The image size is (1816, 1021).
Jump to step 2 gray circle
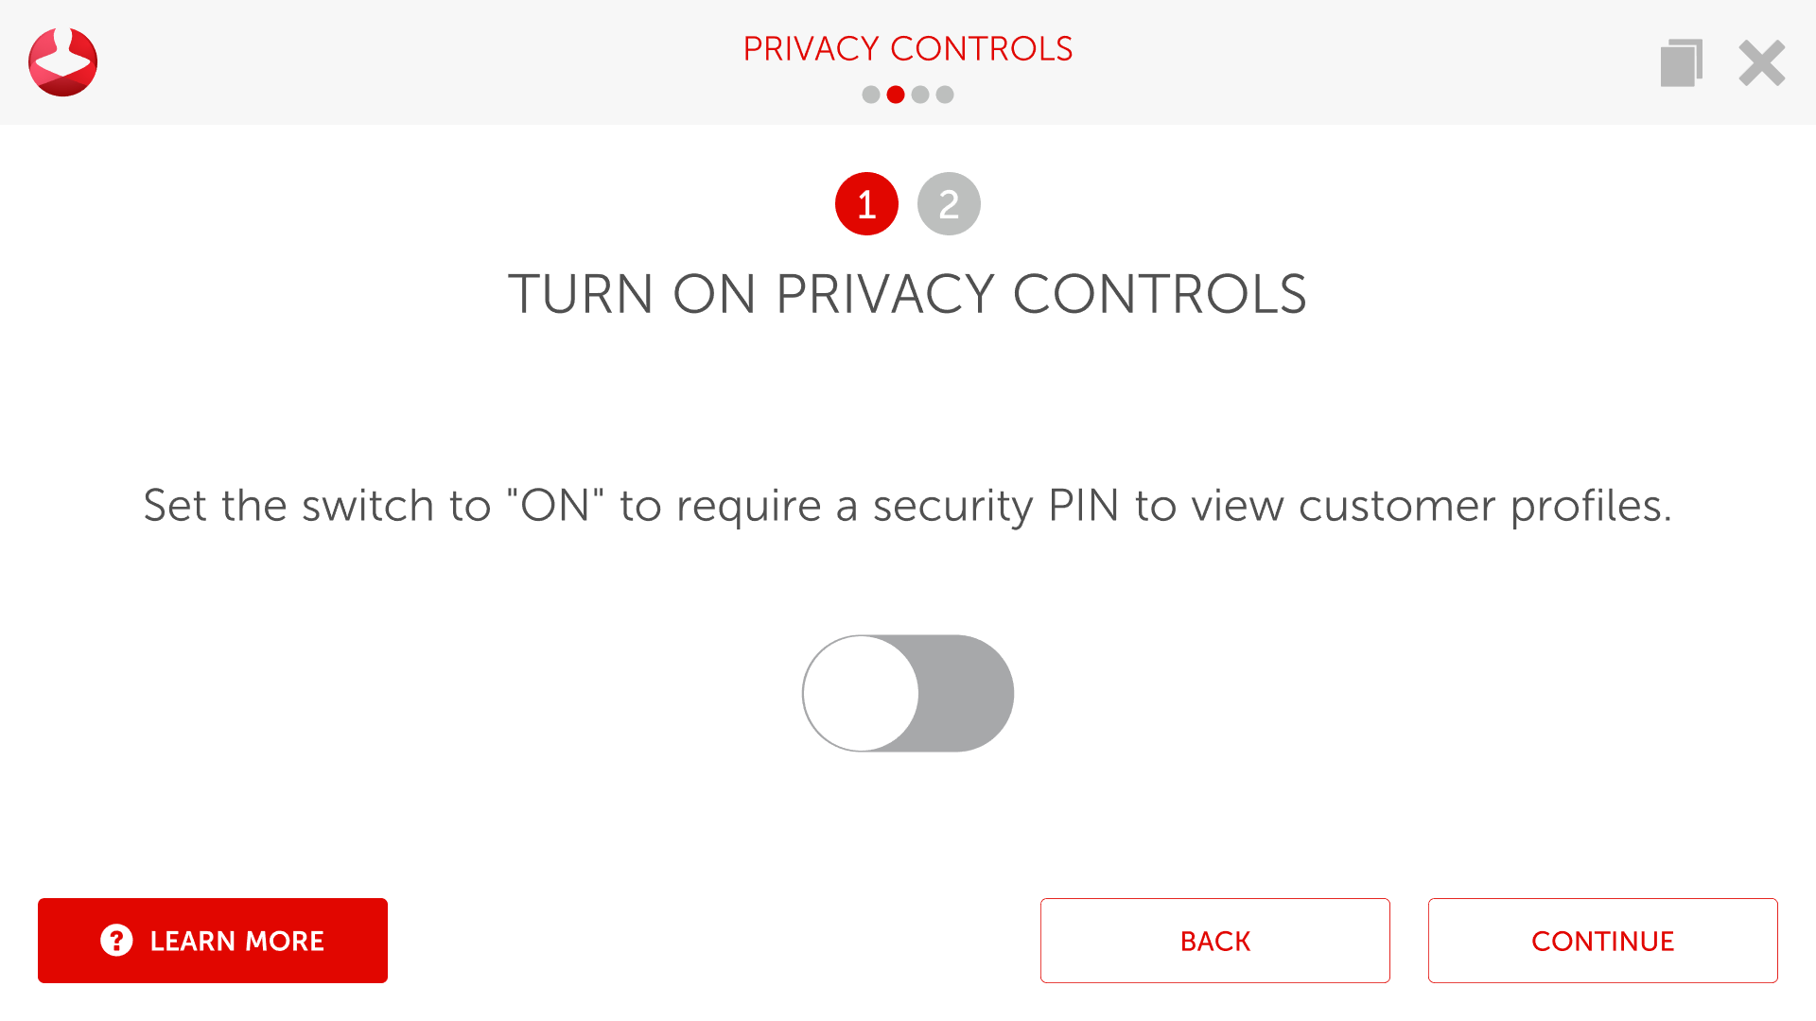949,204
